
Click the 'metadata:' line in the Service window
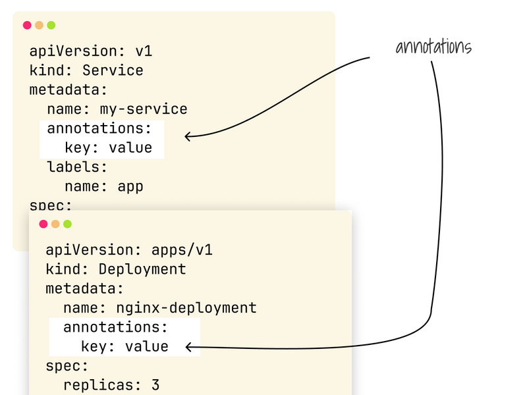coord(69,90)
